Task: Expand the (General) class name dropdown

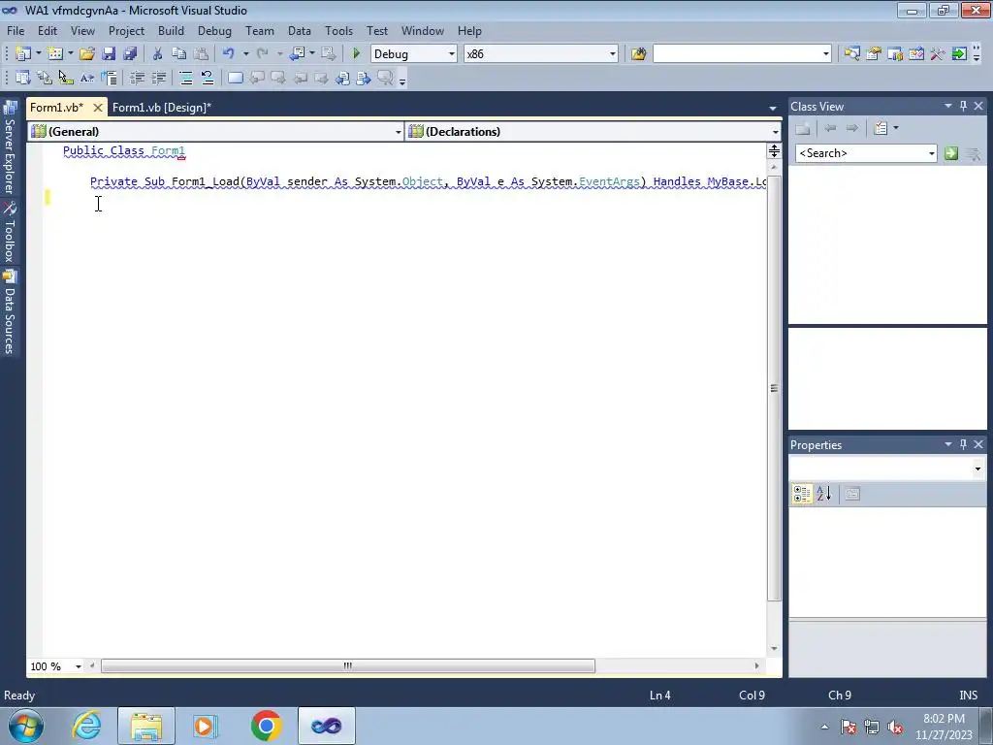Action: click(x=398, y=132)
